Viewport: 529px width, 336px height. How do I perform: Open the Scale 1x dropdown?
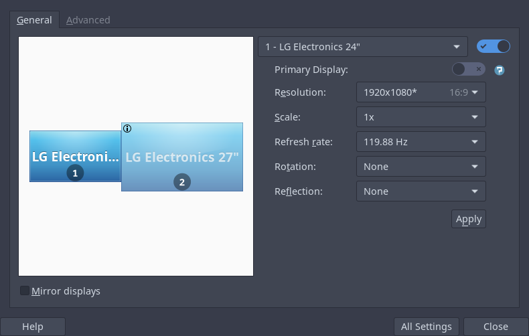pyautogui.click(x=421, y=117)
